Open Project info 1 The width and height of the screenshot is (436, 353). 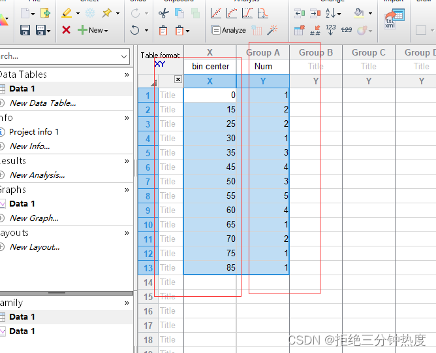click(x=34, y=132)
